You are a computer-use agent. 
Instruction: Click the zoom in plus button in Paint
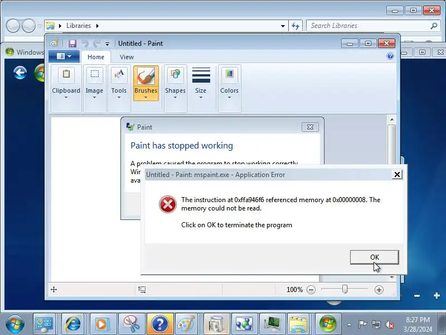click(x=379, y=290)
